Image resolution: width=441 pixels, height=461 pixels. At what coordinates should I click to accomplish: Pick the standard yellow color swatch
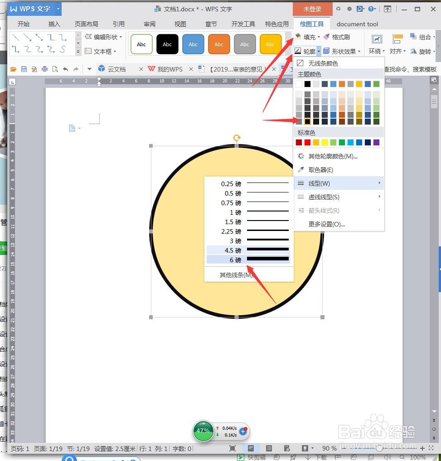click(x=325, y=143)
